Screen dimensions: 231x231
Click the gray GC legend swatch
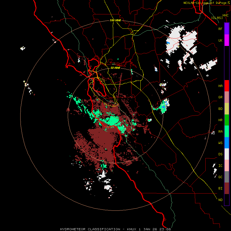coord(227,177)
